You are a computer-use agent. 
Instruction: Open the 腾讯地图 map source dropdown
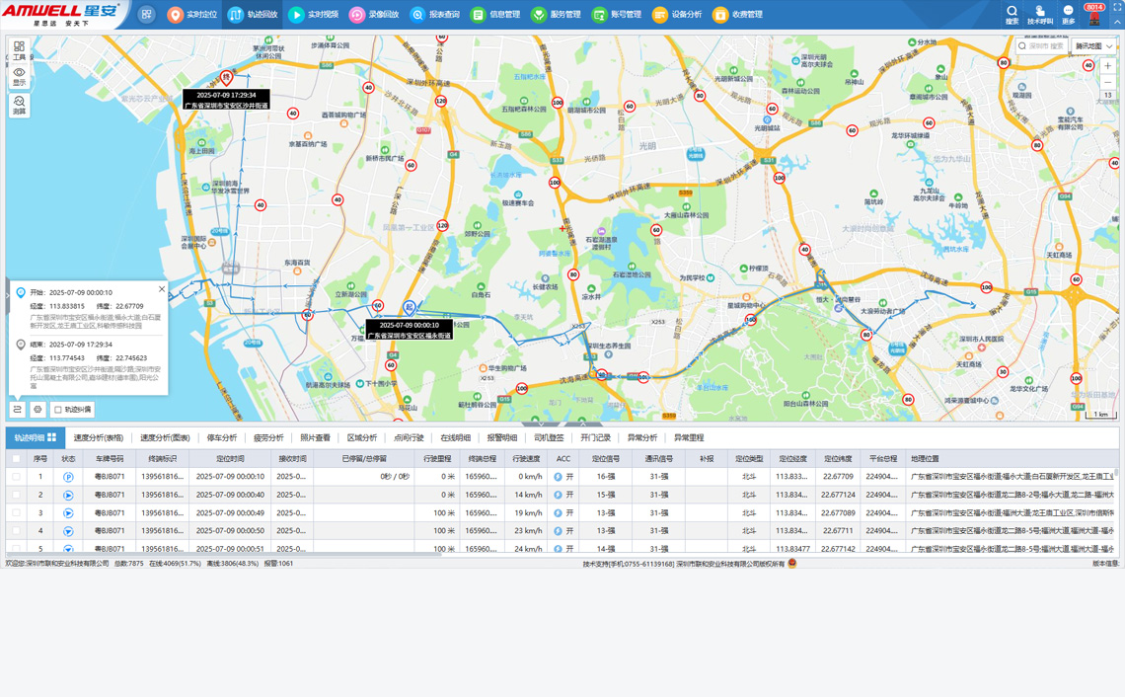pyautogui.click(x=1094, y=46)
